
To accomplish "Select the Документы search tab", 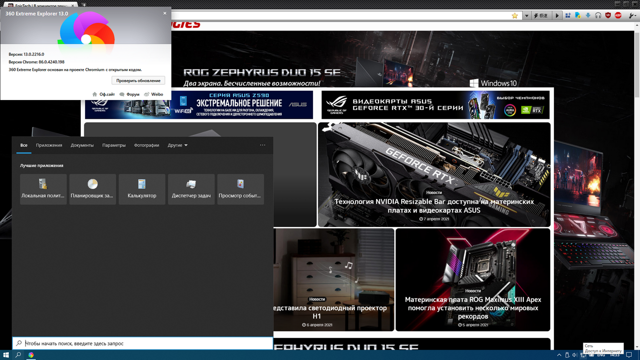I will coord(82,145).
